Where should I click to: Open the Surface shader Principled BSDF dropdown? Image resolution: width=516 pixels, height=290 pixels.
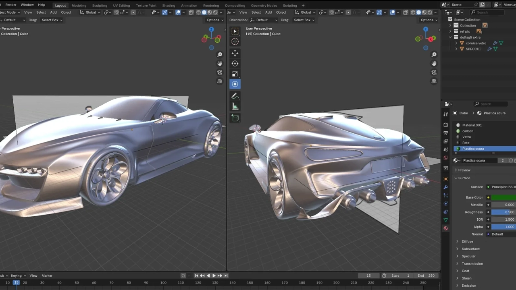point(501,187)
